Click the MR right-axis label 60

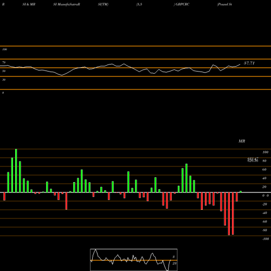click(x=264, y=170)
